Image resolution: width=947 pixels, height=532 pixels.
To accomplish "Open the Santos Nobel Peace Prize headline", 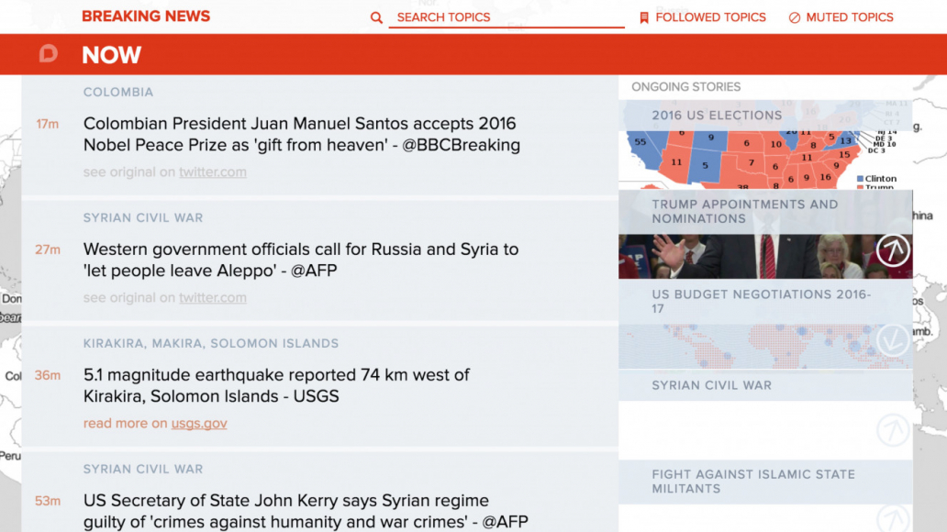I will pyautogui.click(x=301, y=134).
